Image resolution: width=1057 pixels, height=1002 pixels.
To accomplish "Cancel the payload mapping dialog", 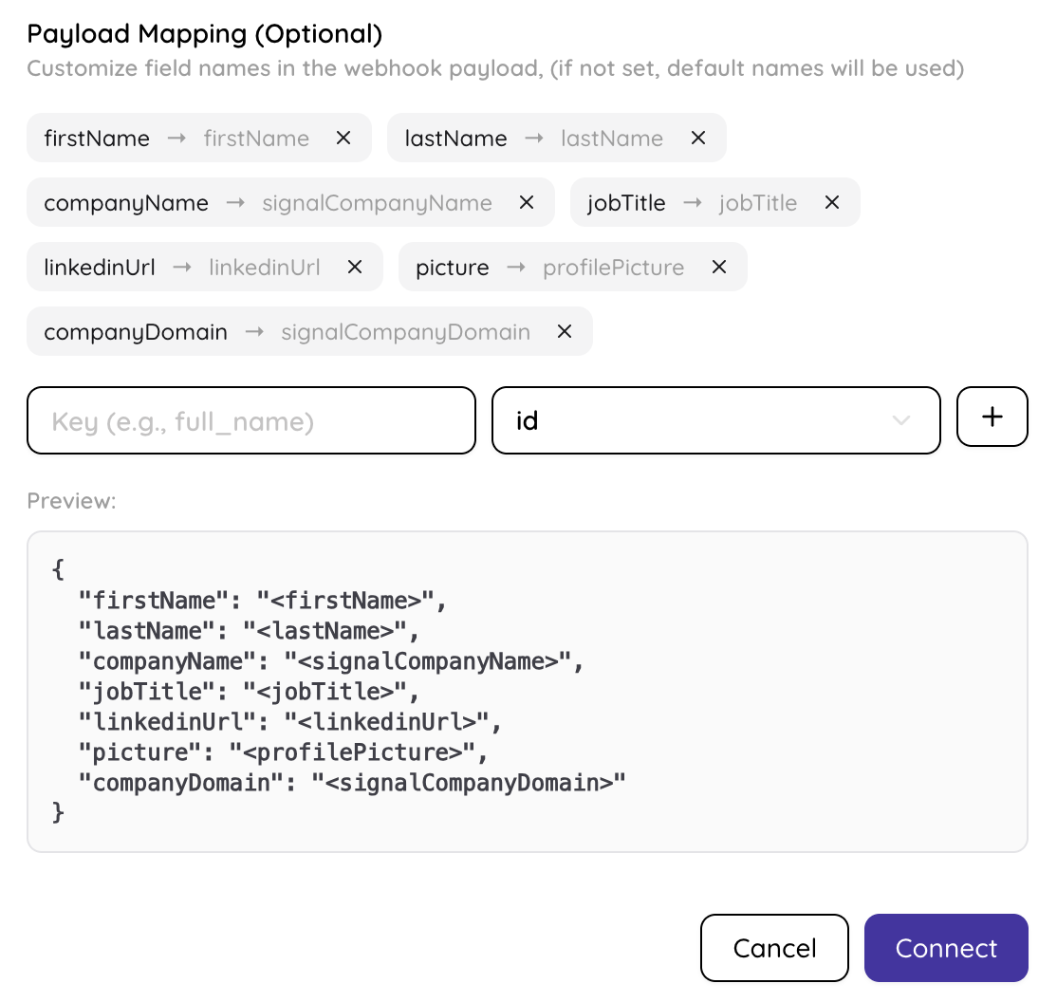I will [x=774, y=948].
